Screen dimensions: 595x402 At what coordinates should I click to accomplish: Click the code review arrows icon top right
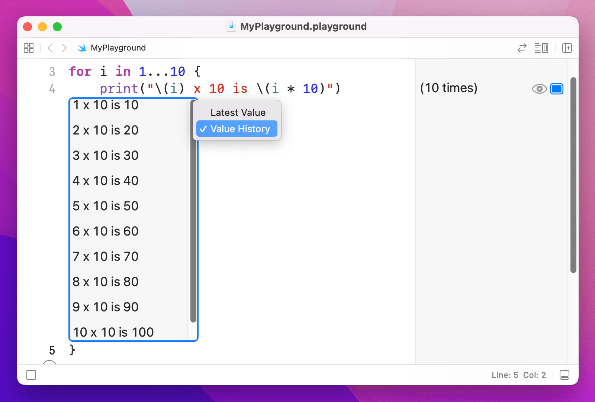pos(522,48)
